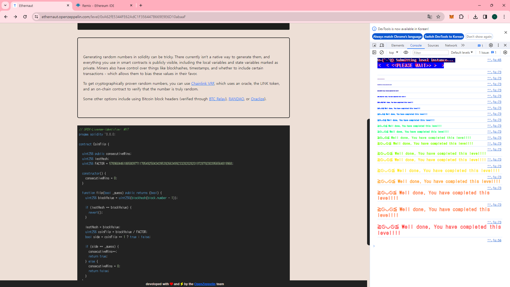Open the Chrome profile avatar
The width and height of the screenshot is (510, 287).
pos(495,17)
